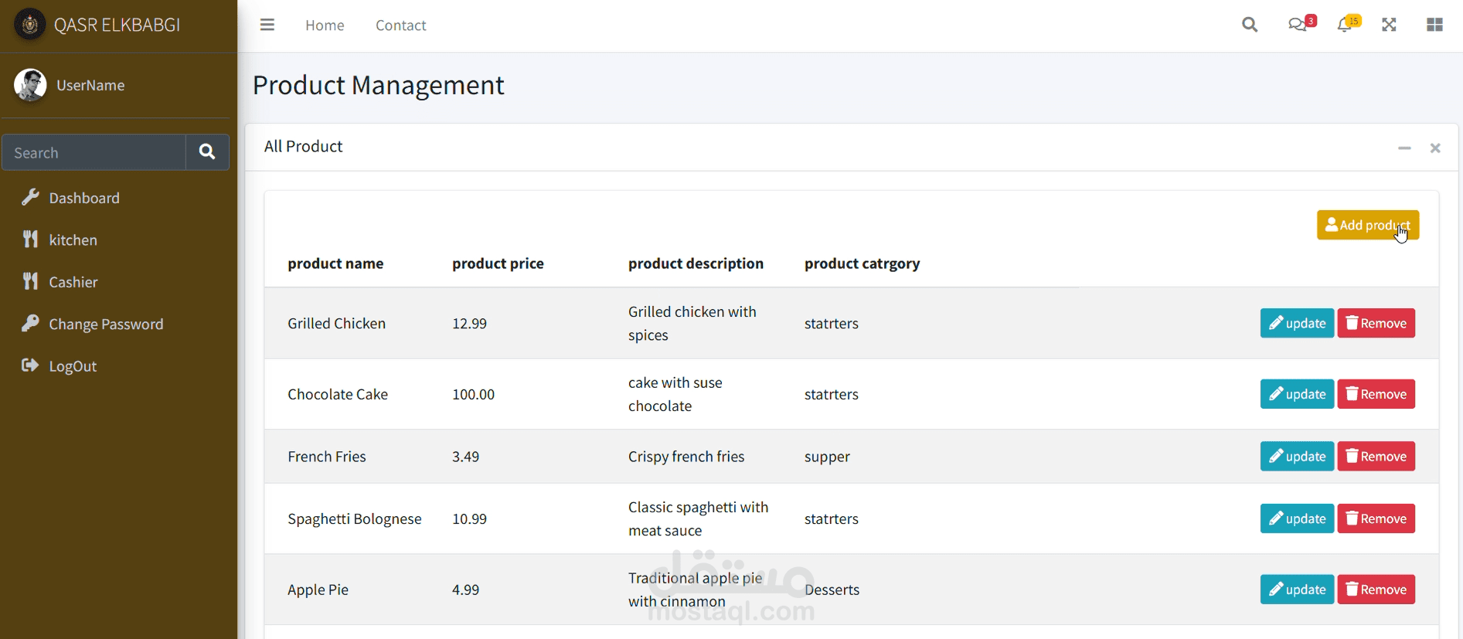Open the grid control sidebar icon

pyautogui.click(x=1434, y=25)
